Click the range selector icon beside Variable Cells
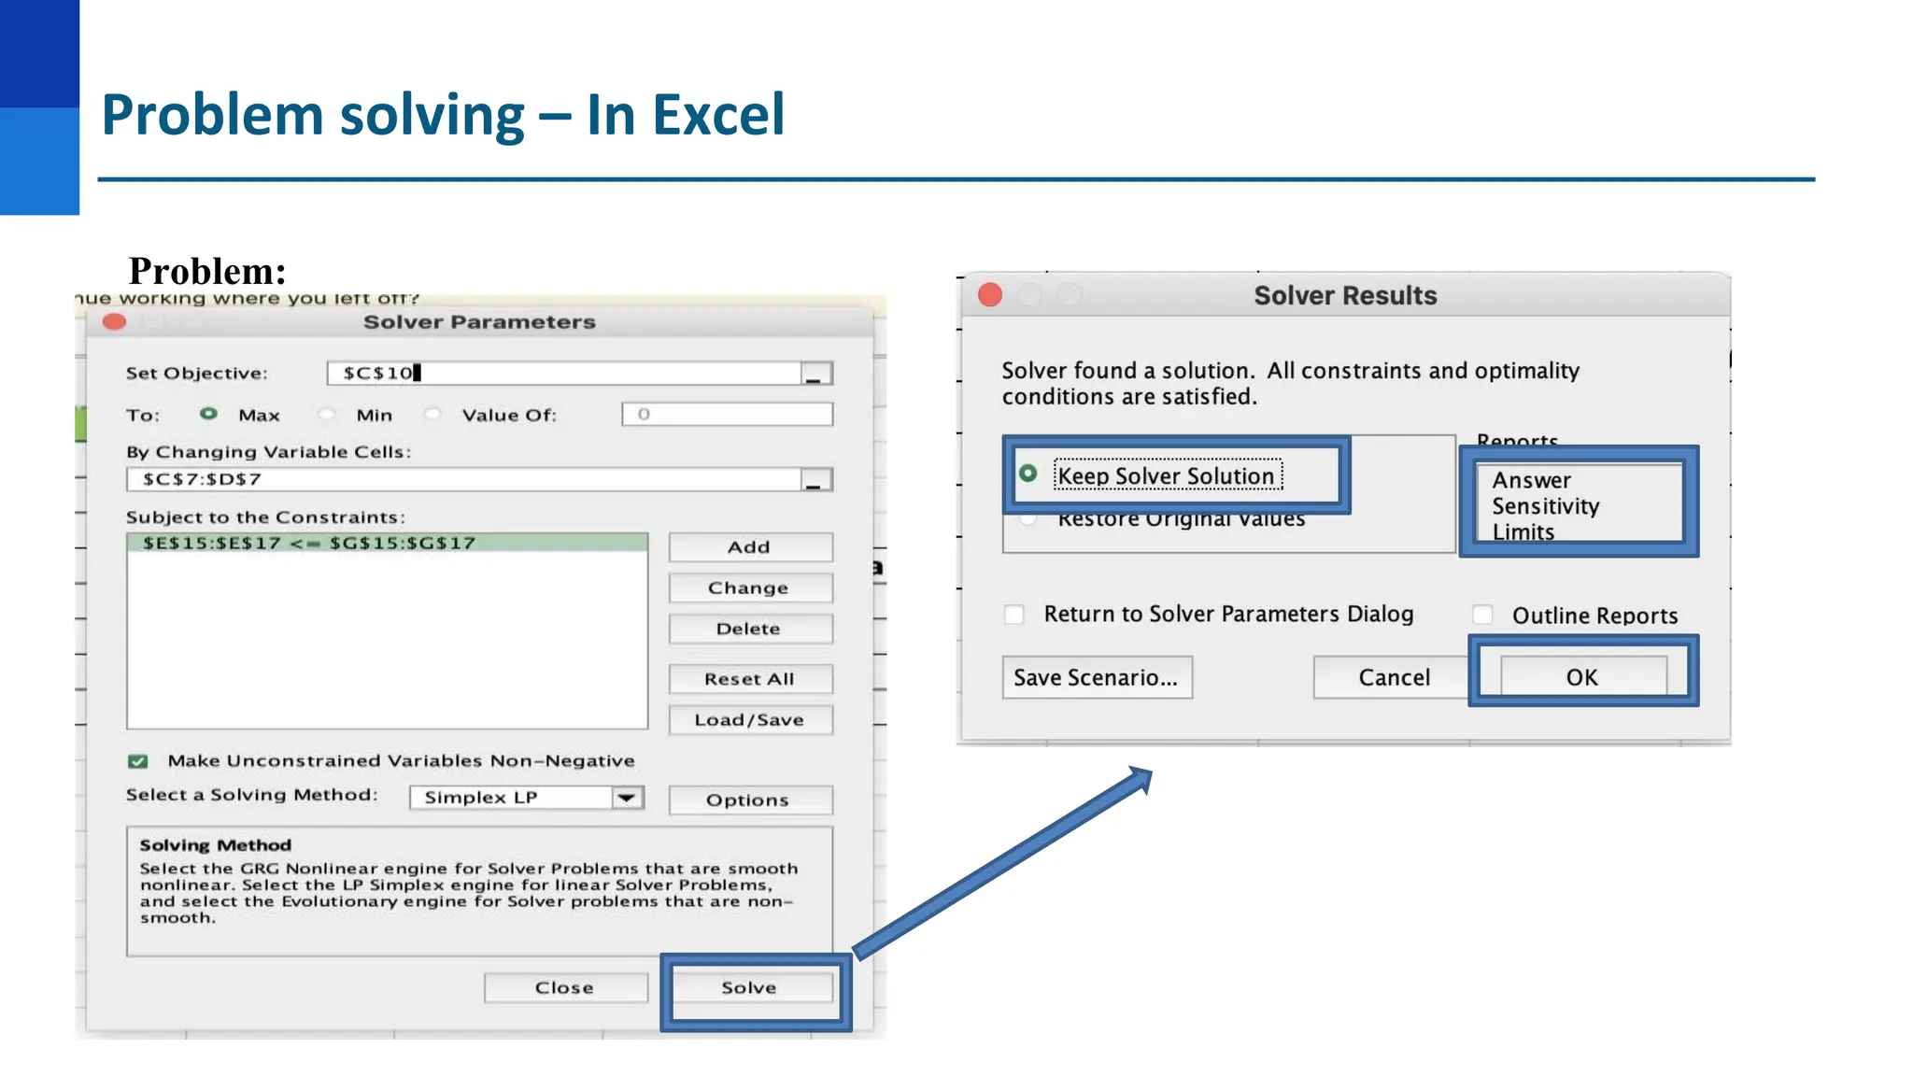1913x1076 pixels. click(x=816, y=480)
